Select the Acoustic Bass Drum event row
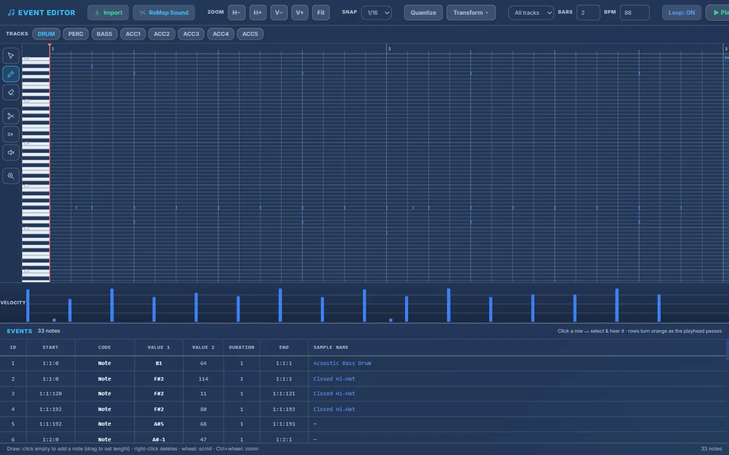The width and height of the screenshot is (729, 455). 363,363
